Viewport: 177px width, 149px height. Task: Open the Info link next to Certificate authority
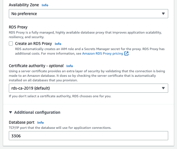point(70,66)
